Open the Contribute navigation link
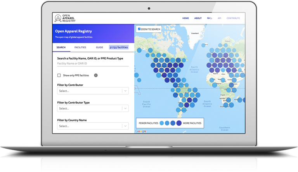This screenshot has height=172, width=298. point(233,18)
